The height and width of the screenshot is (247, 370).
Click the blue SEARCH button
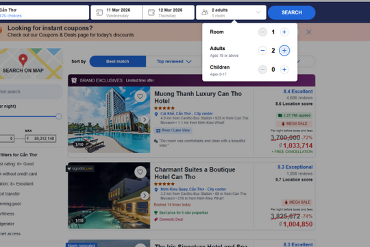[292, 12]
